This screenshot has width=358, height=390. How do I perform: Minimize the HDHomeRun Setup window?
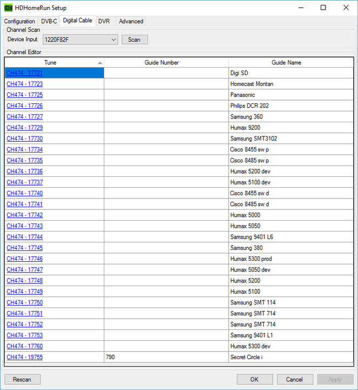[x=301, y=8]
